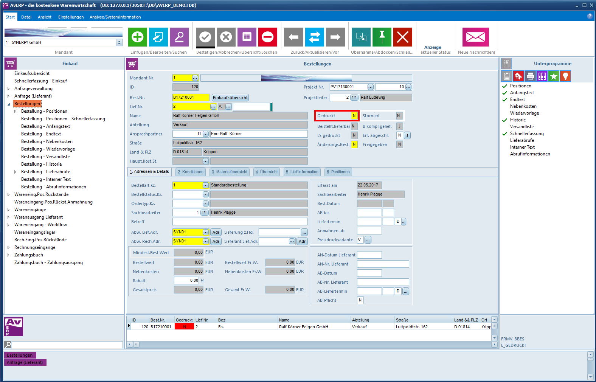Click the blue Aktualisieren arrows icon
The width and height of the screenshot is (596, 382).
pos(315,37)
